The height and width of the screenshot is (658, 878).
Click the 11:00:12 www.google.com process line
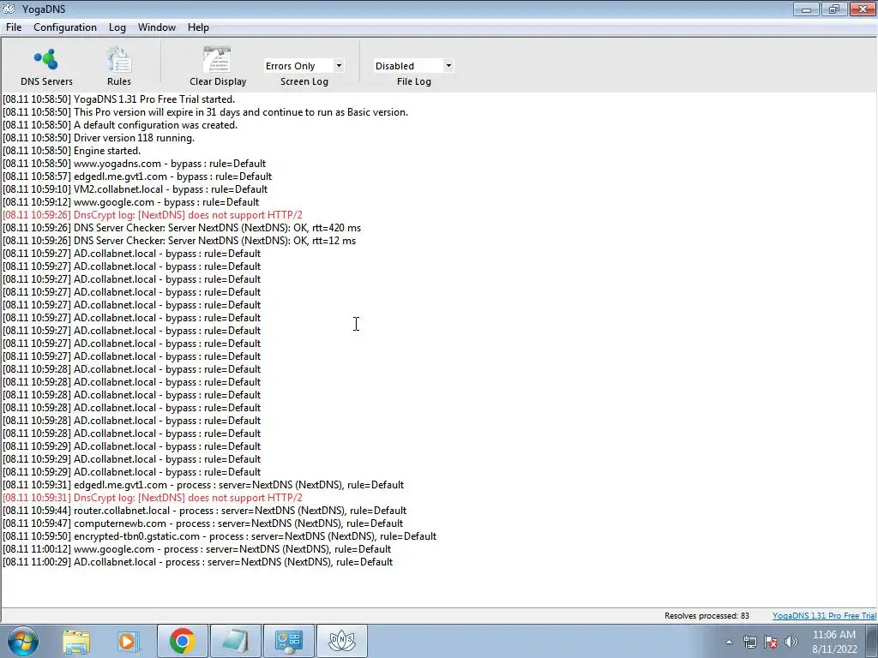pos(197,549)
